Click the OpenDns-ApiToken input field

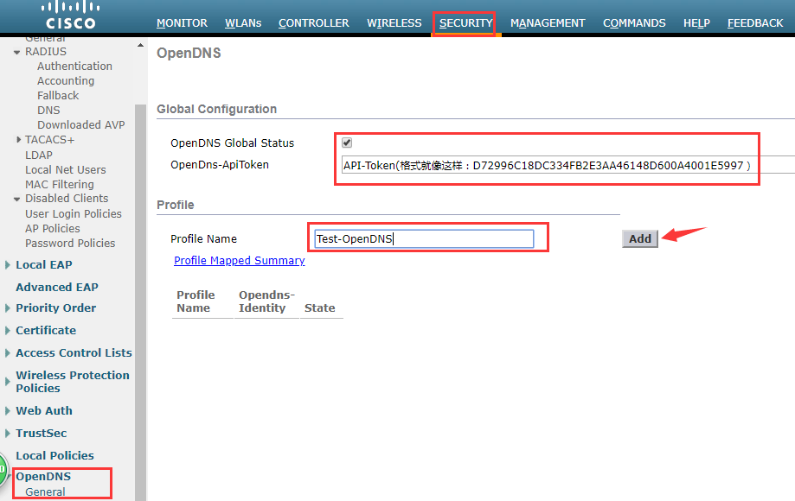(567, 165)
